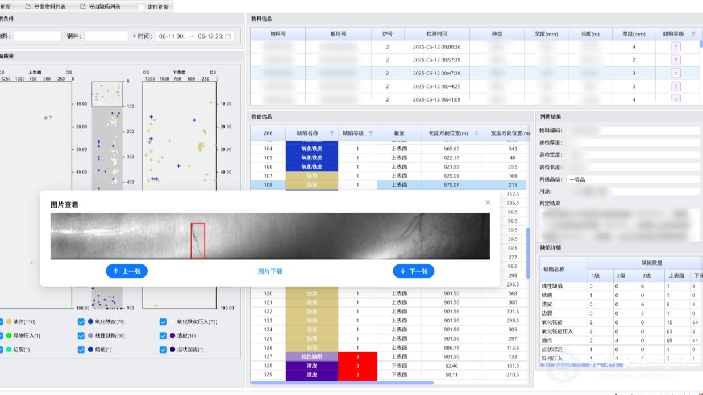Click the filter icon on 缺陷名称 column
Viewport: 703px width, 395px height.
pyautogui.click(x=332, y=133)
